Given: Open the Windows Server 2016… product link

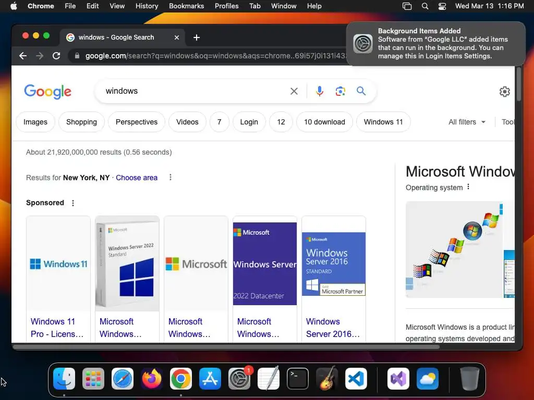Looking at the screenshot, I should coord(333,328).
